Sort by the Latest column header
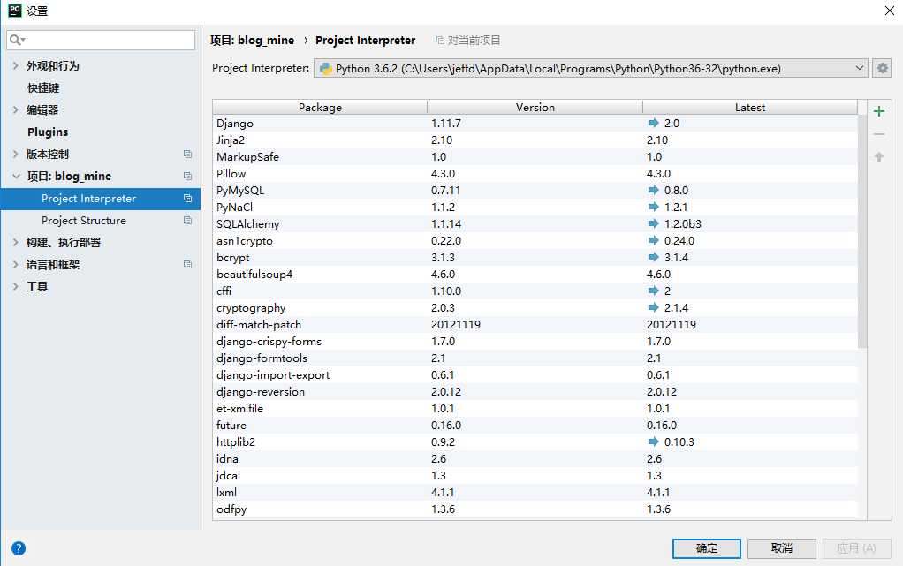 (x=750, y=107)
